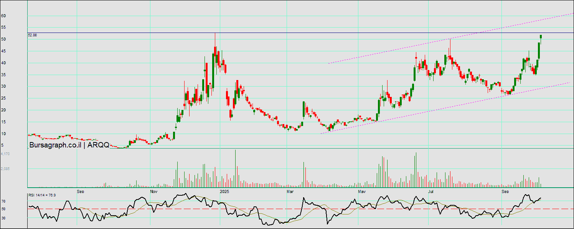Select the 55 price axis label
574x229 pixels.
click(3, 28)
